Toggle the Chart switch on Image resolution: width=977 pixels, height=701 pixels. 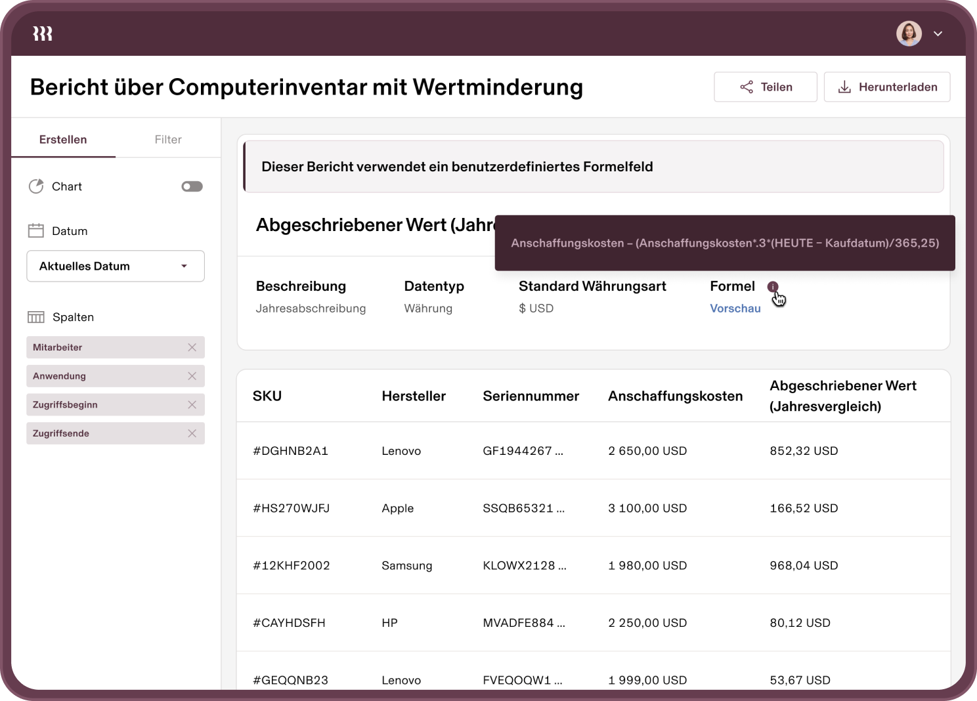[x=192, y=187]
